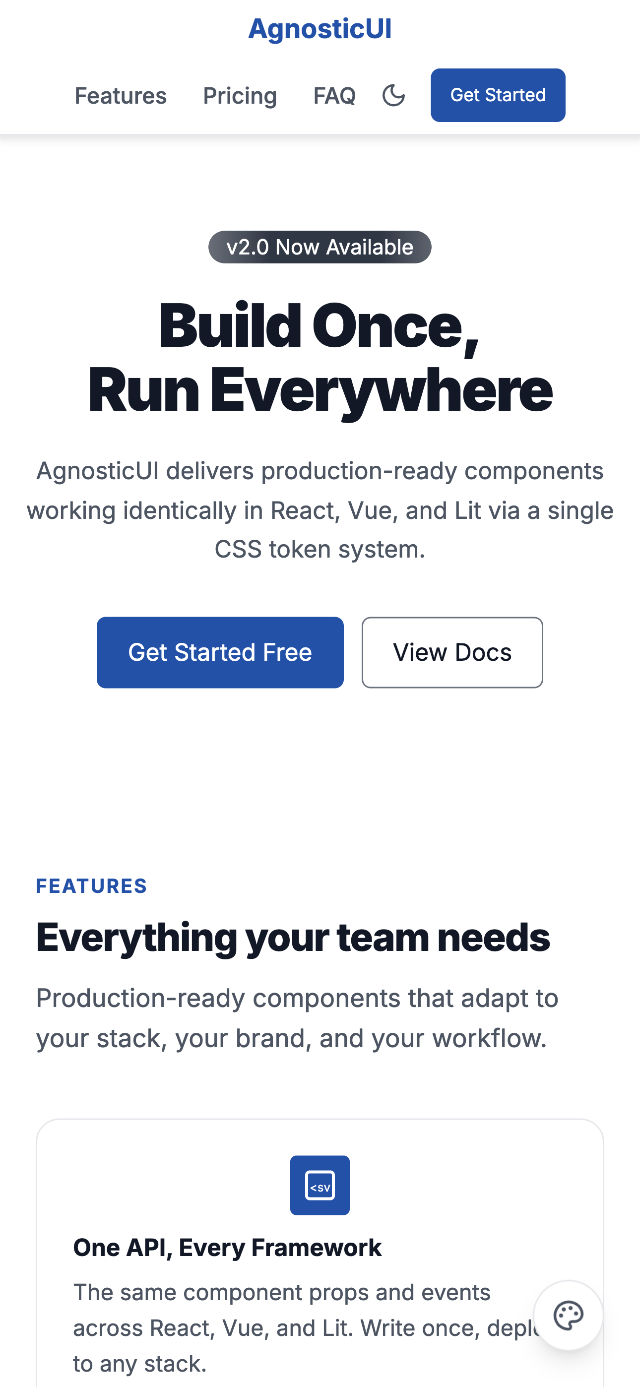The width and height of the screenshot is (640, 1387).
Task: Open the View Docs button
Action: tap(452, 653)
